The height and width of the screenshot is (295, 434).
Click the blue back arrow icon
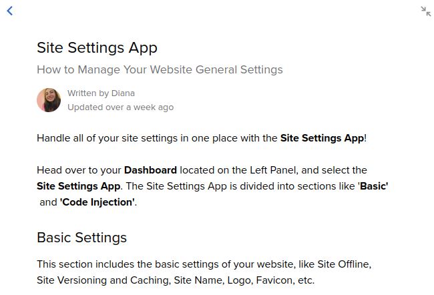pyautogui.click(x=10, y=11)
